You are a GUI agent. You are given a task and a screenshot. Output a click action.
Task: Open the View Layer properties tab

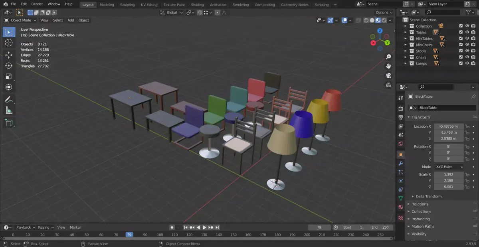pos(401,126)
